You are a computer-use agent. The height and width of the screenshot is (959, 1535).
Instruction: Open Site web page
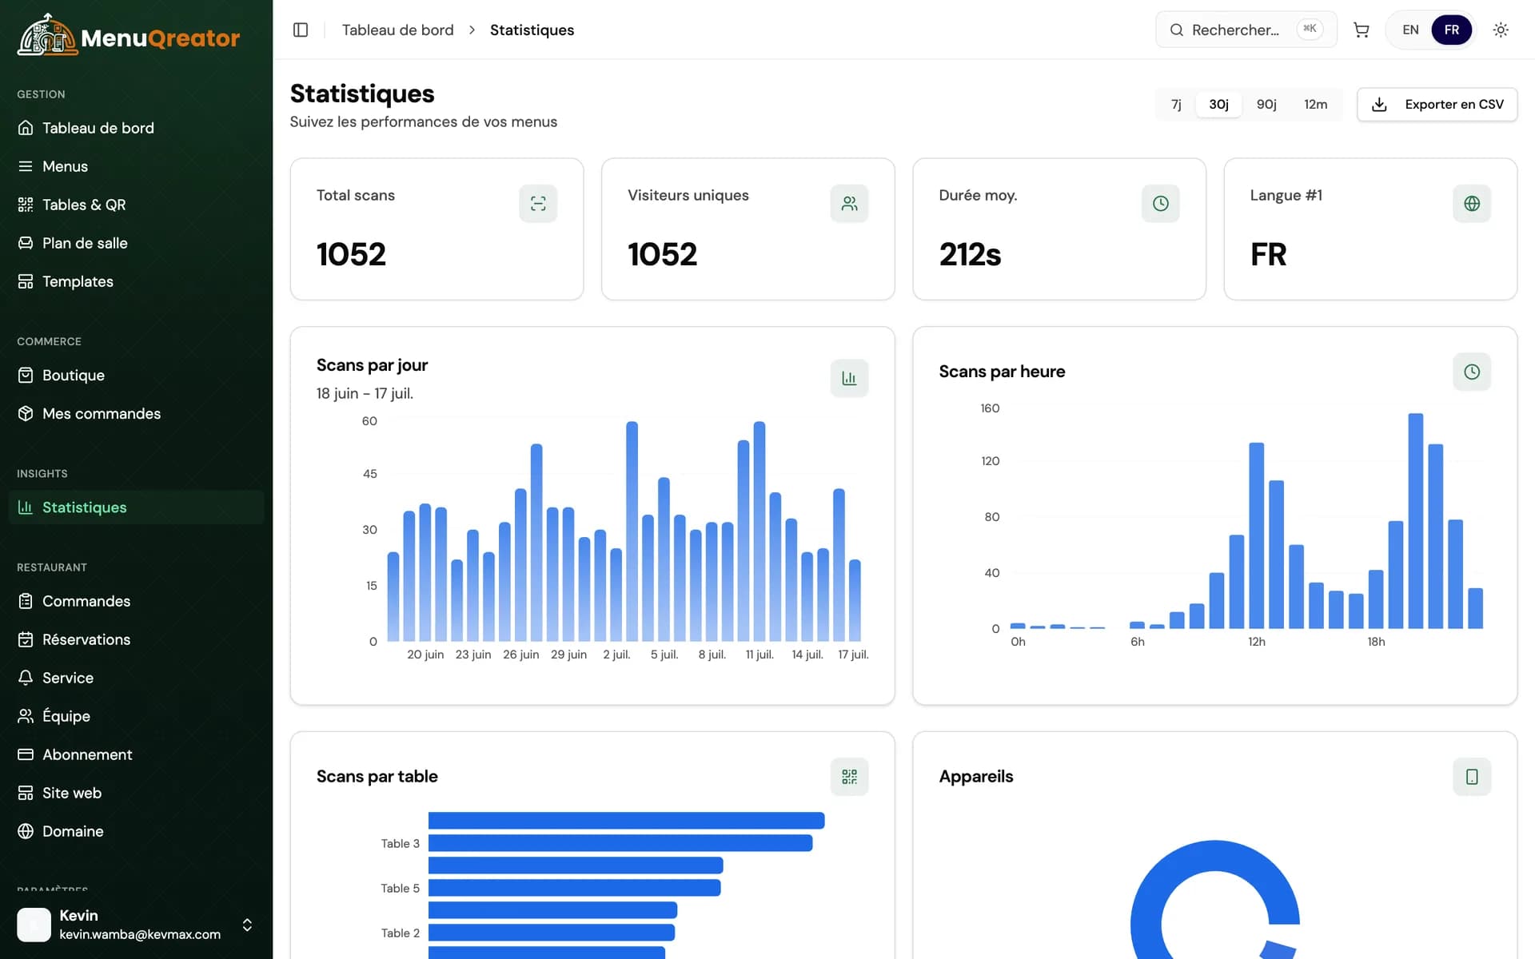(136, 793)
